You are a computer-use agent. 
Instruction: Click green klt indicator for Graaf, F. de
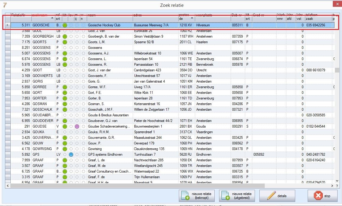point(65,177)
